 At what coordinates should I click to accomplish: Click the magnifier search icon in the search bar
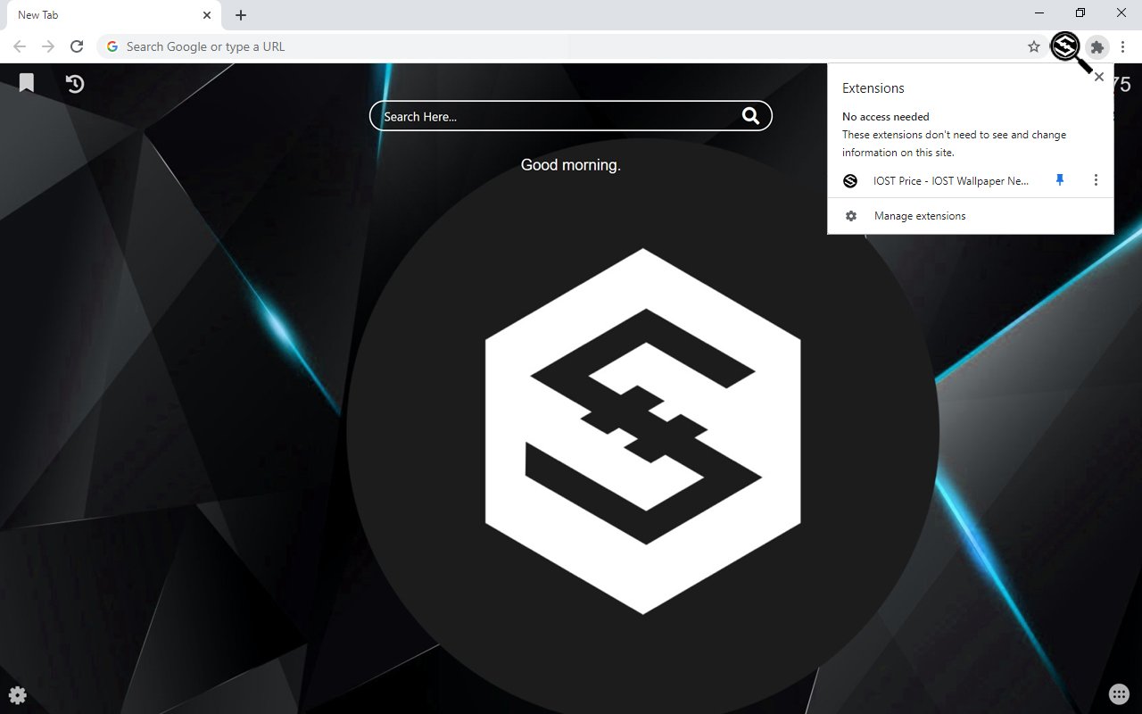(750, 116)
